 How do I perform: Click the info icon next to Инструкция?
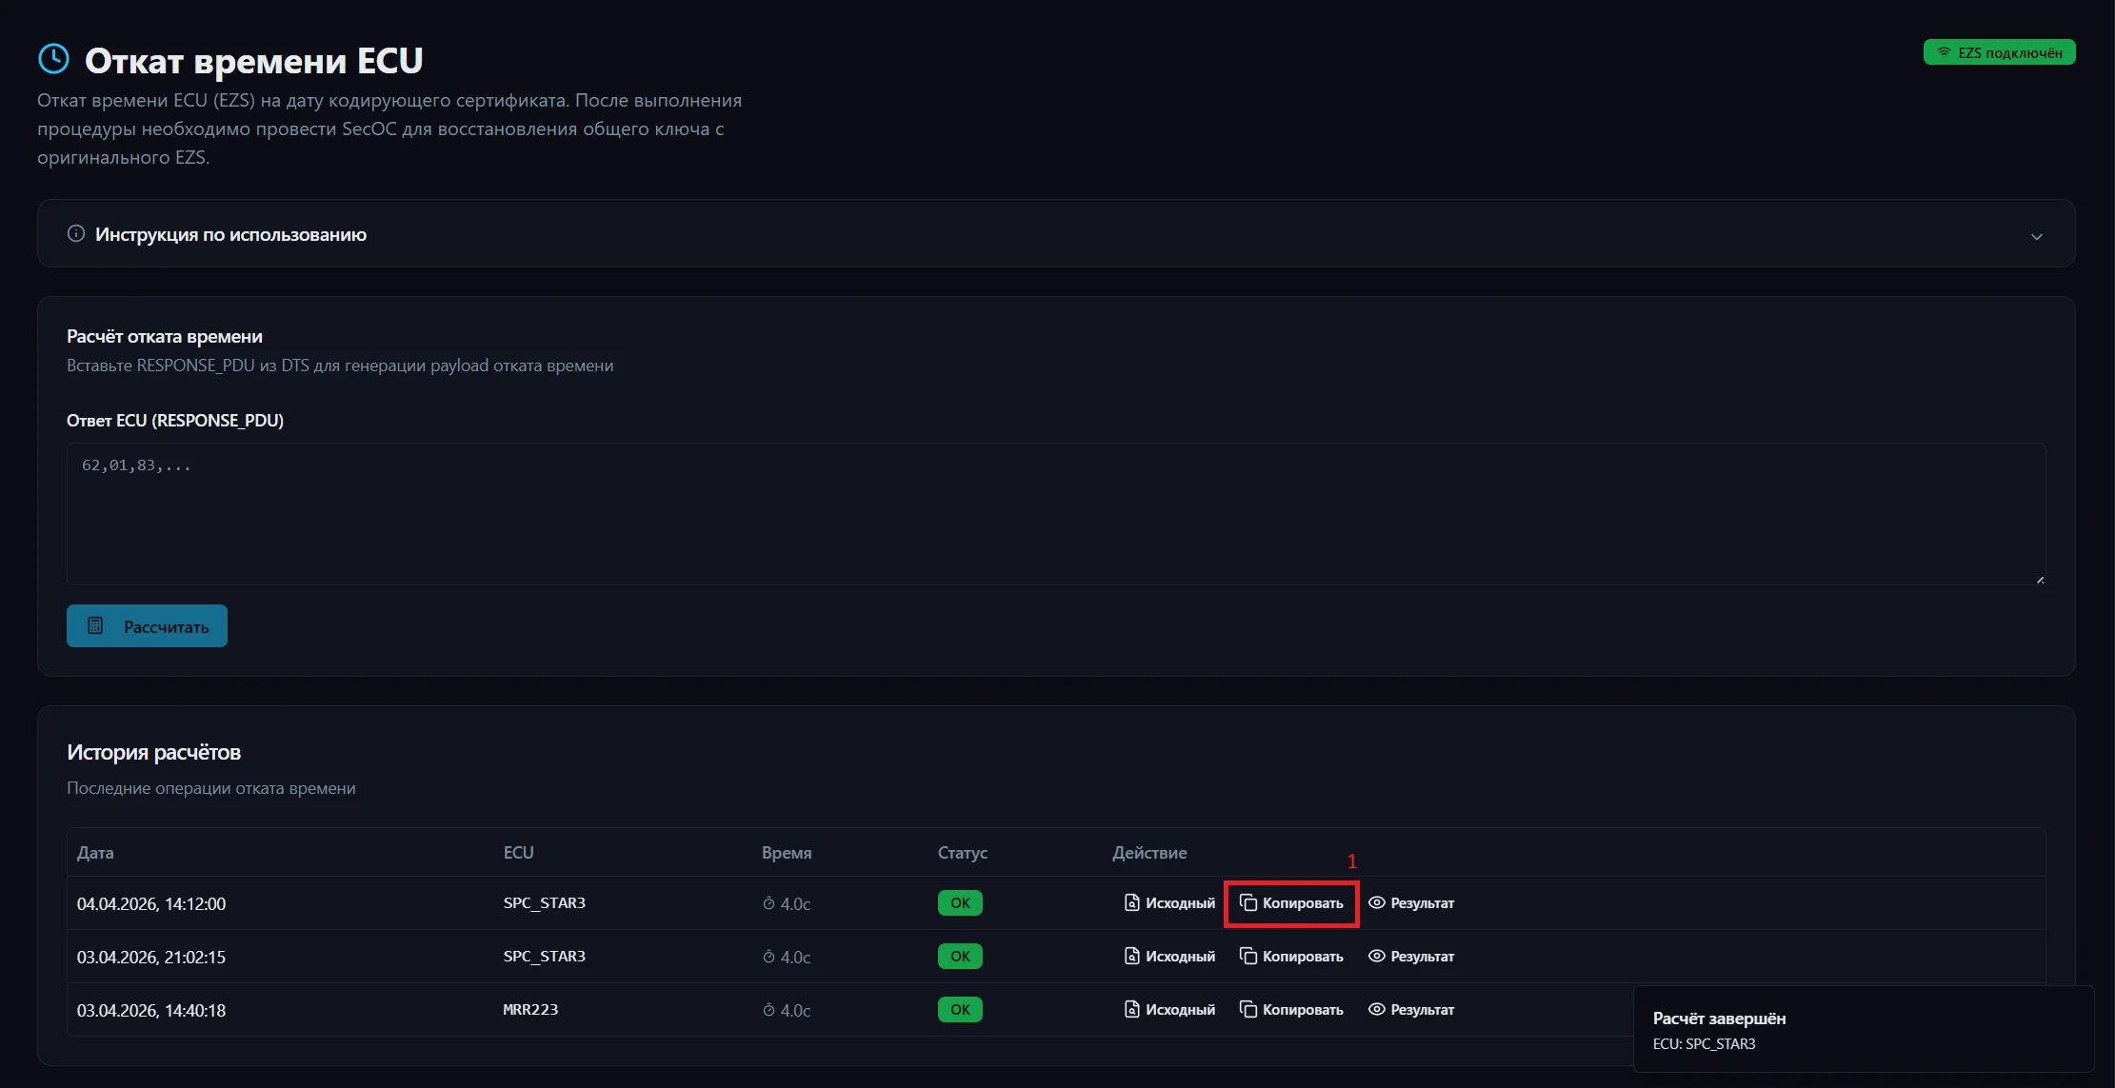(x=76, y=234)
